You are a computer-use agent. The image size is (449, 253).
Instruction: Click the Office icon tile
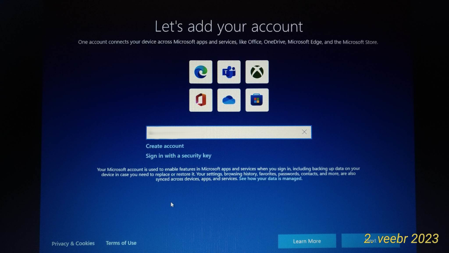[x=201, y=100]
